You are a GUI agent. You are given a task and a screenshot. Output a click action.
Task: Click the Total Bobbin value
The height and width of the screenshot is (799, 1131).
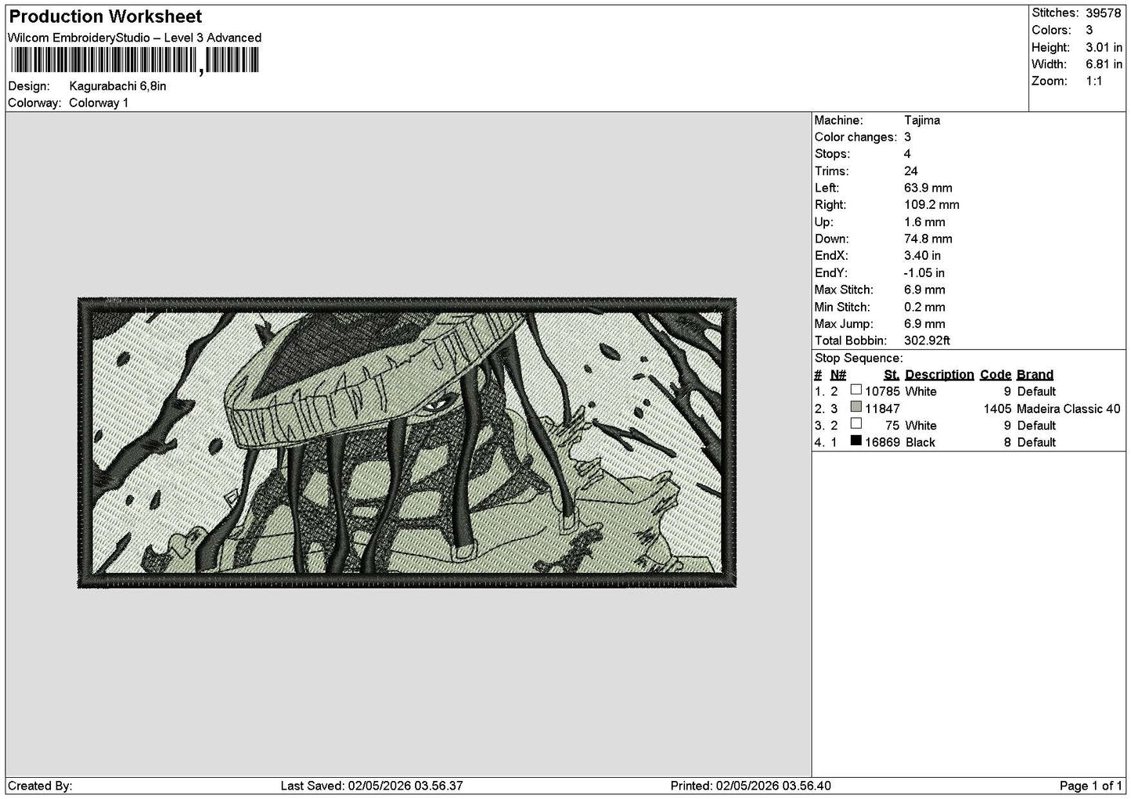click(x=927, y=341)
